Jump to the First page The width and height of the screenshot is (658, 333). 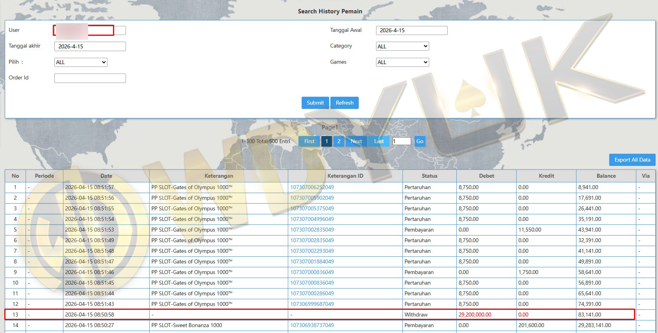(x=309, y=142)
